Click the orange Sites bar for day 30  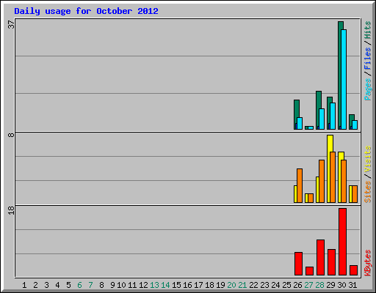point(344,181)
